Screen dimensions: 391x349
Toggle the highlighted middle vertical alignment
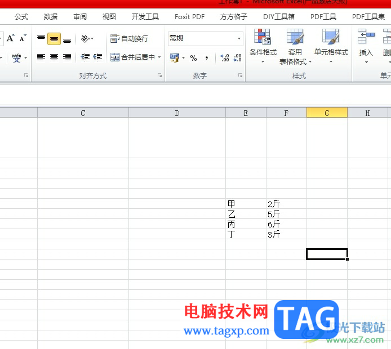pyautogui.click(x=54, y=39)
